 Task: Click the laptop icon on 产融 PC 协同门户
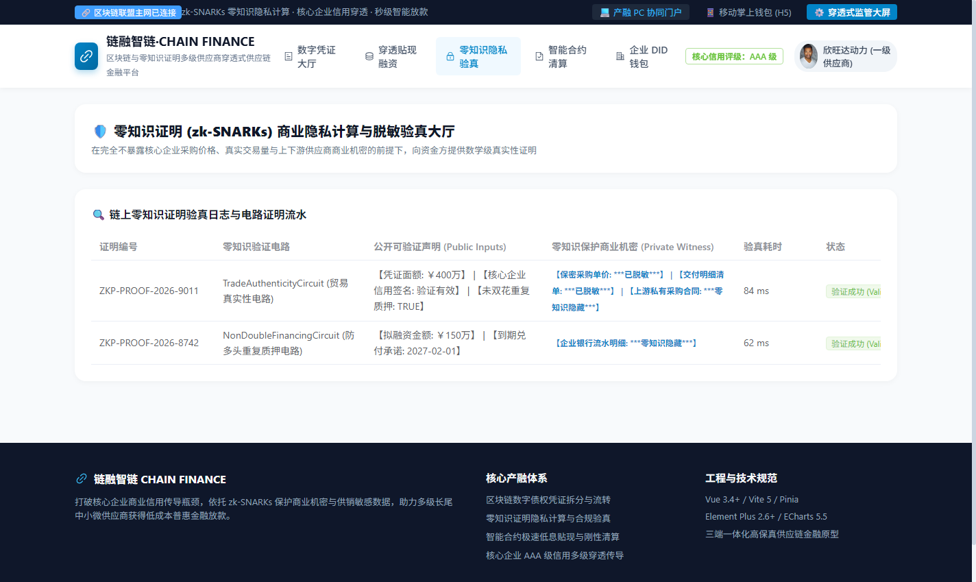pyautogui.click(x=605, y=12)
